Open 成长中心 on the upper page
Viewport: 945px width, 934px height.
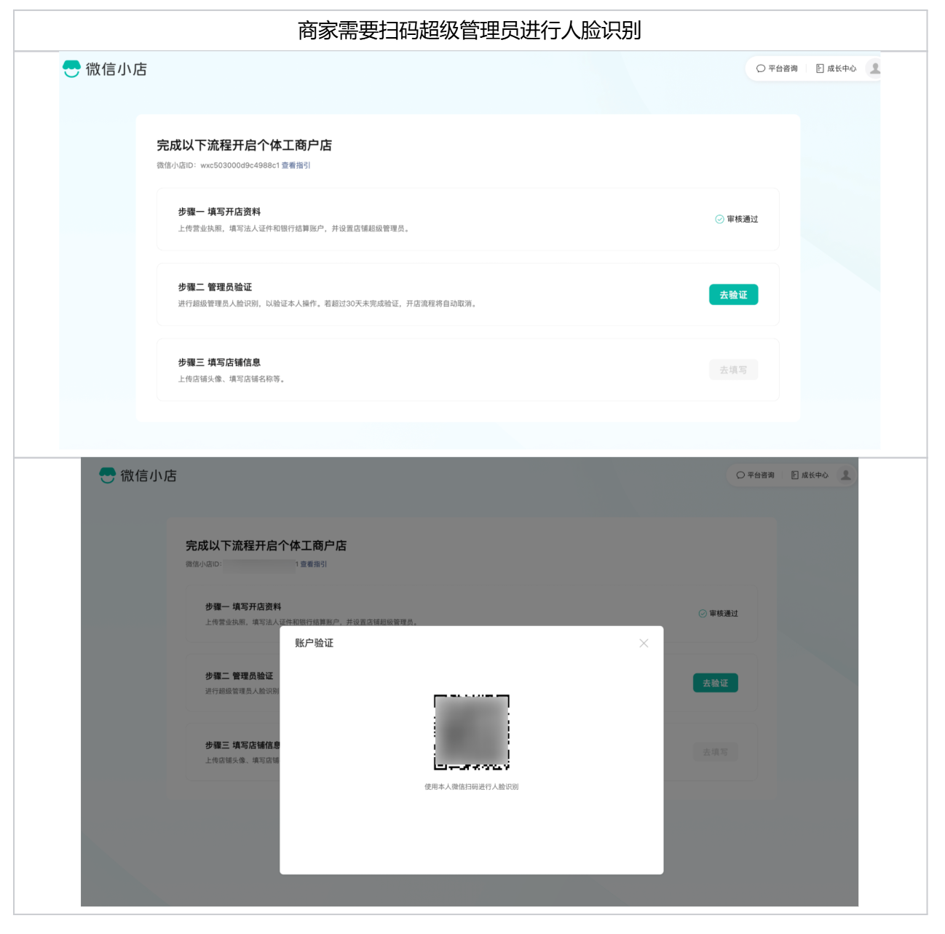click(x=836, y=68)
